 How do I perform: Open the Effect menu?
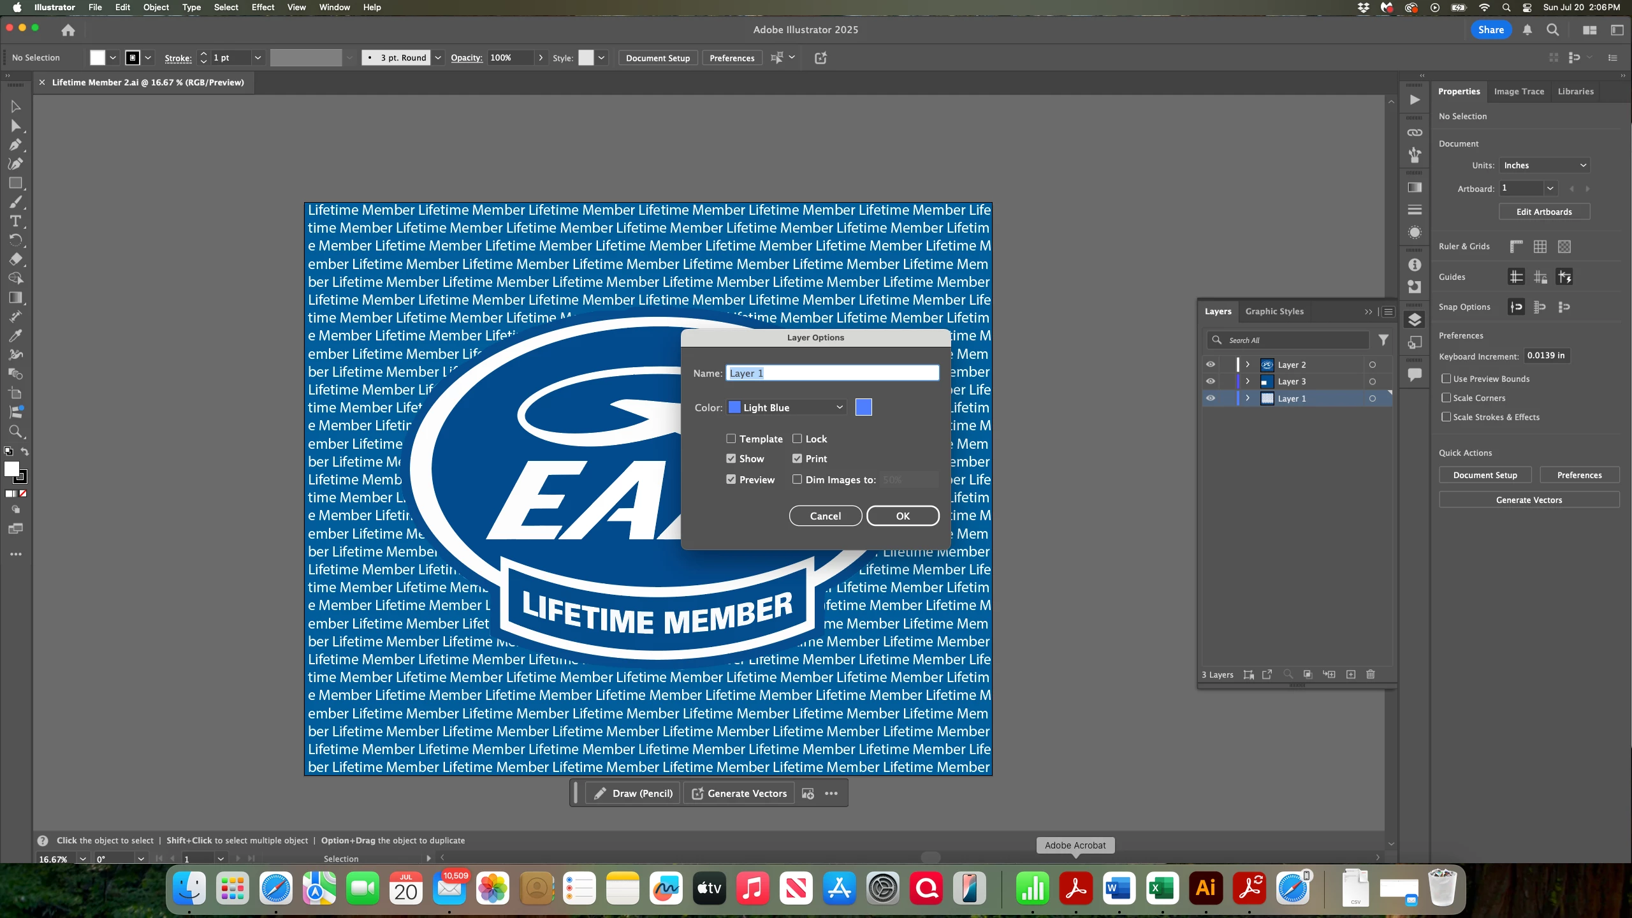[x=263, y=8]
